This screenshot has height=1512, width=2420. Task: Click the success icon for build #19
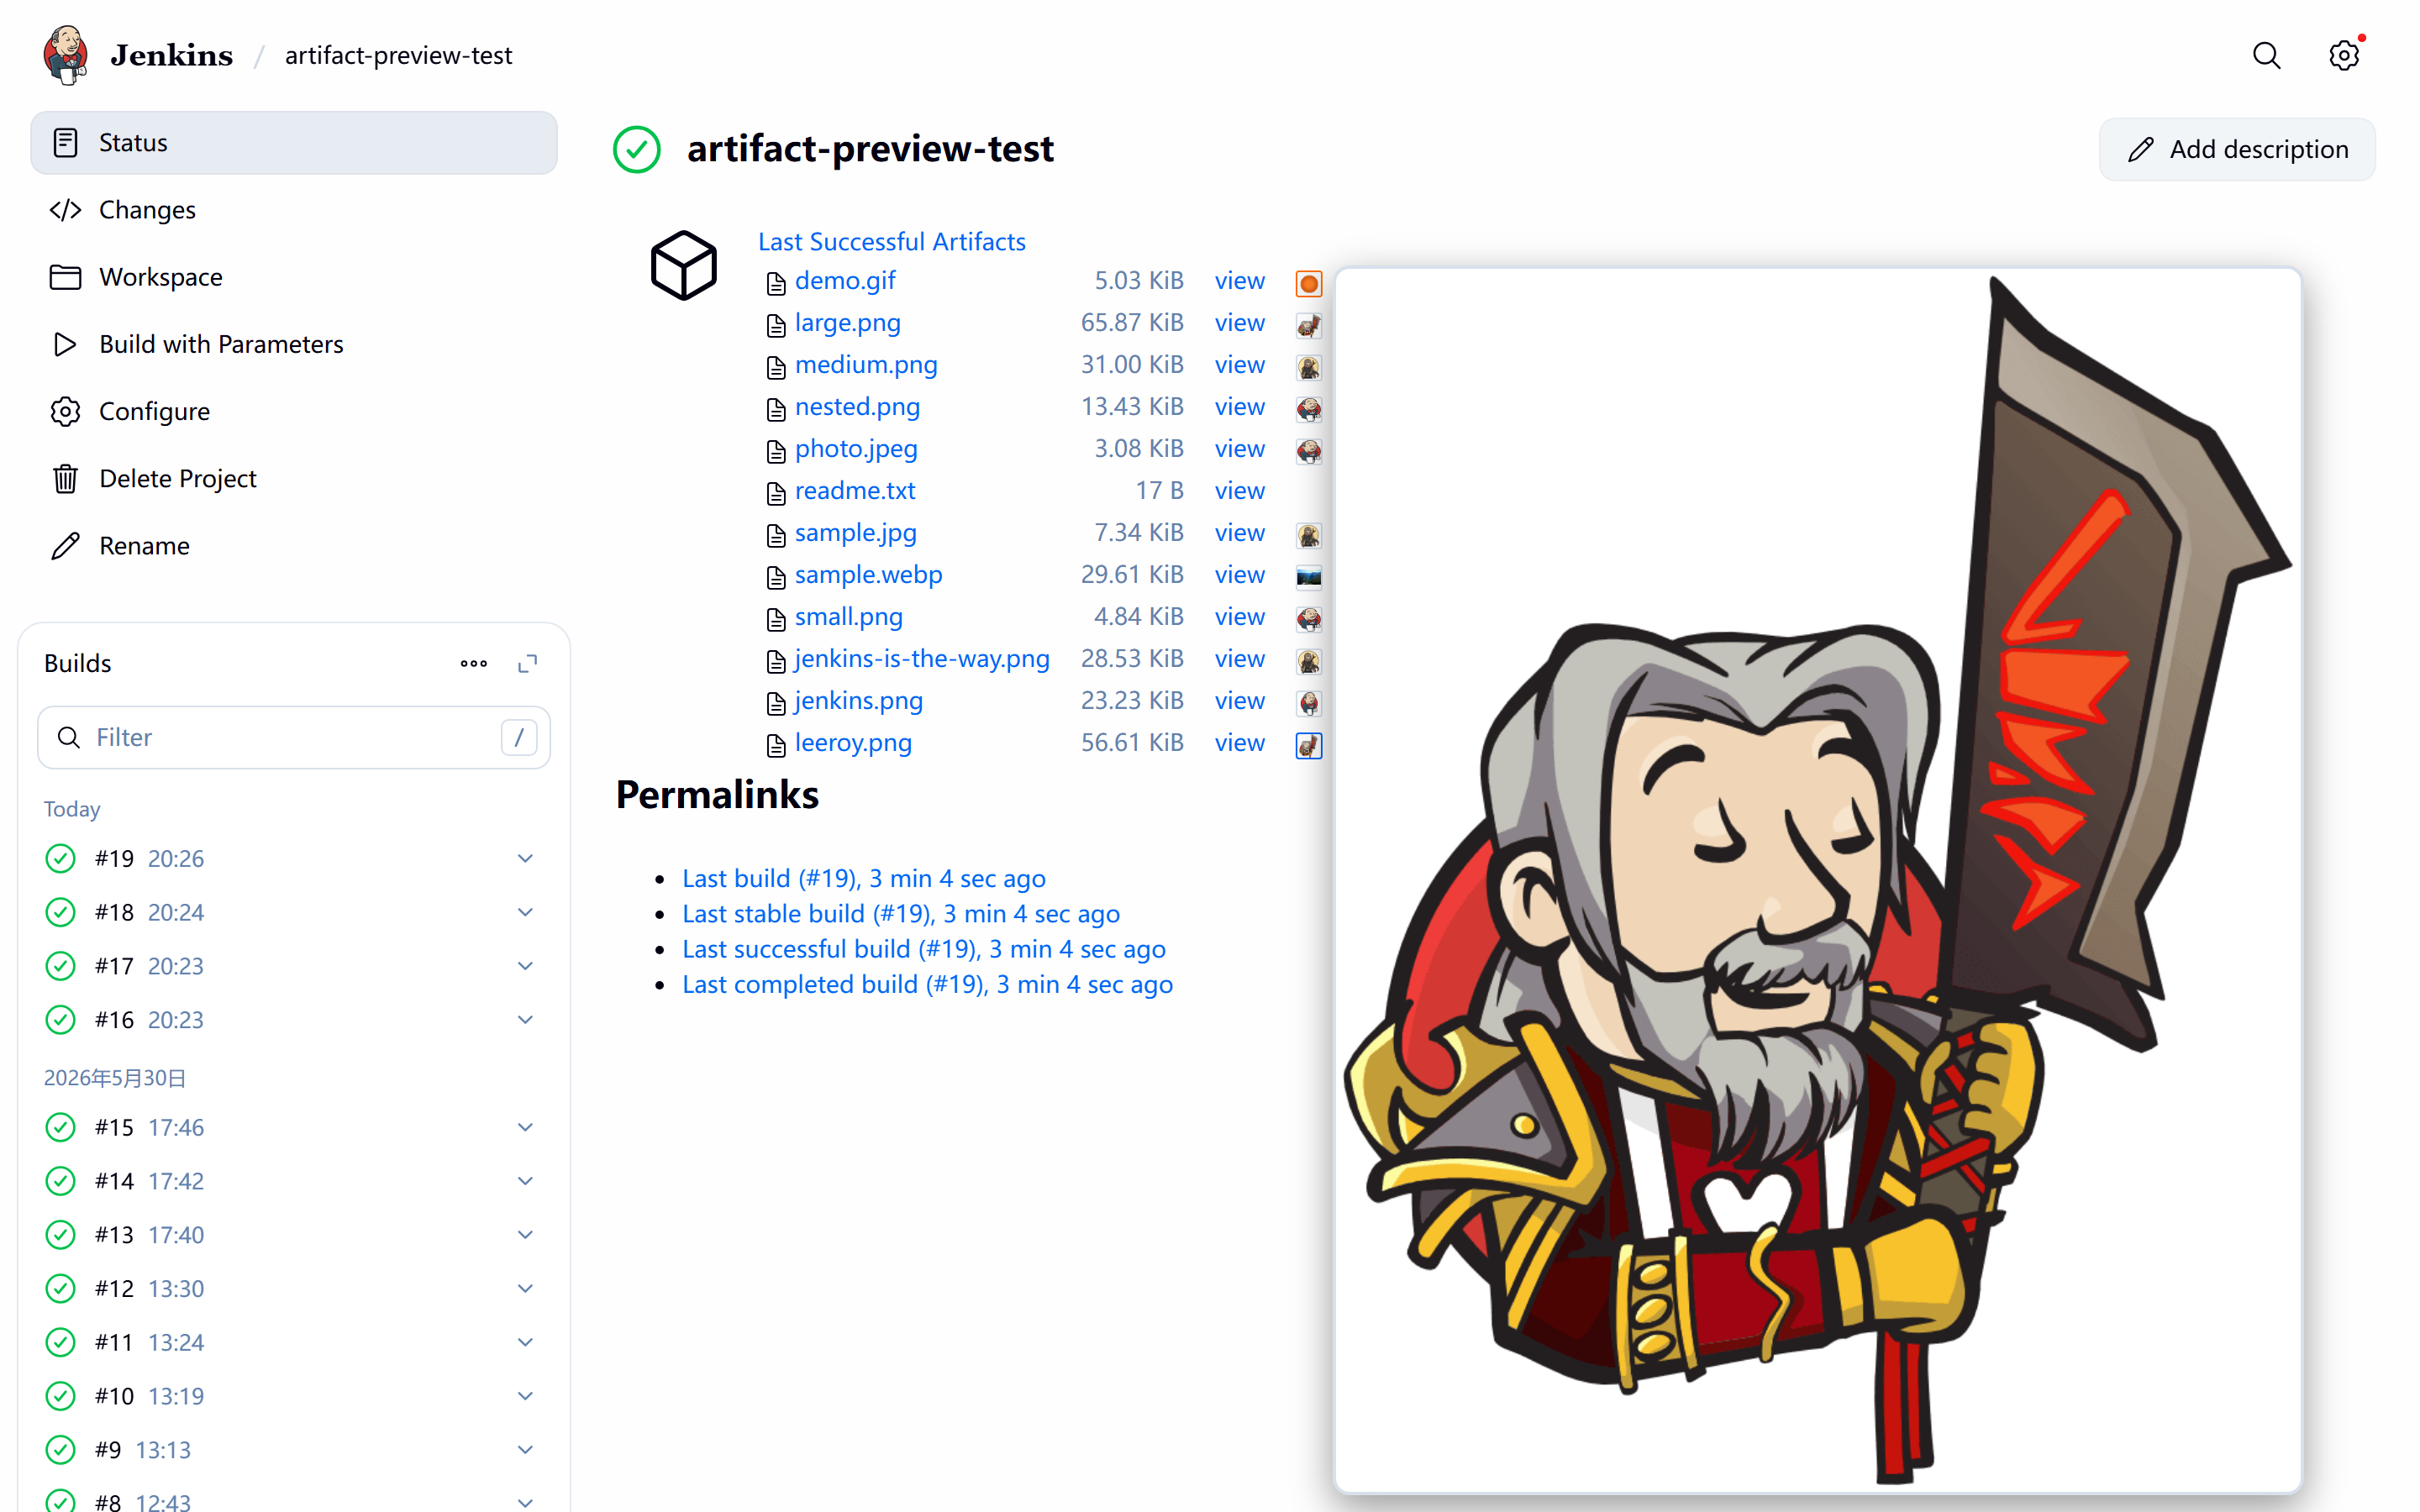click(x=61, y=859)
